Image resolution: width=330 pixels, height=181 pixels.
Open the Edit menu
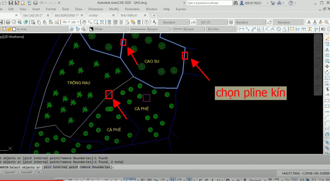[x=11, y=9]
